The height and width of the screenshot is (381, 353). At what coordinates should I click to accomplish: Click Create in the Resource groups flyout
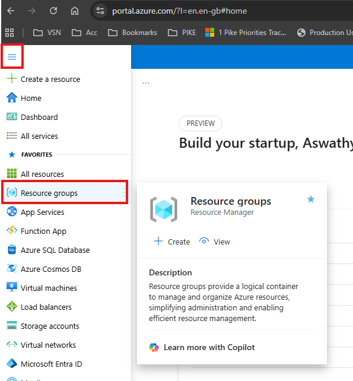172,242
